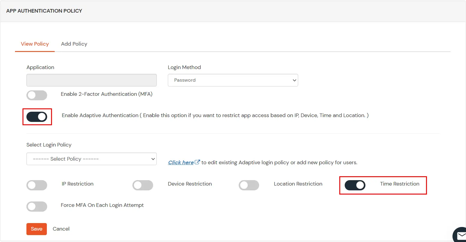This screenshot has height=242, width=466.
Task: Enable 2-Factor Authentication (MFA)
Action: (x=37, y=95)
